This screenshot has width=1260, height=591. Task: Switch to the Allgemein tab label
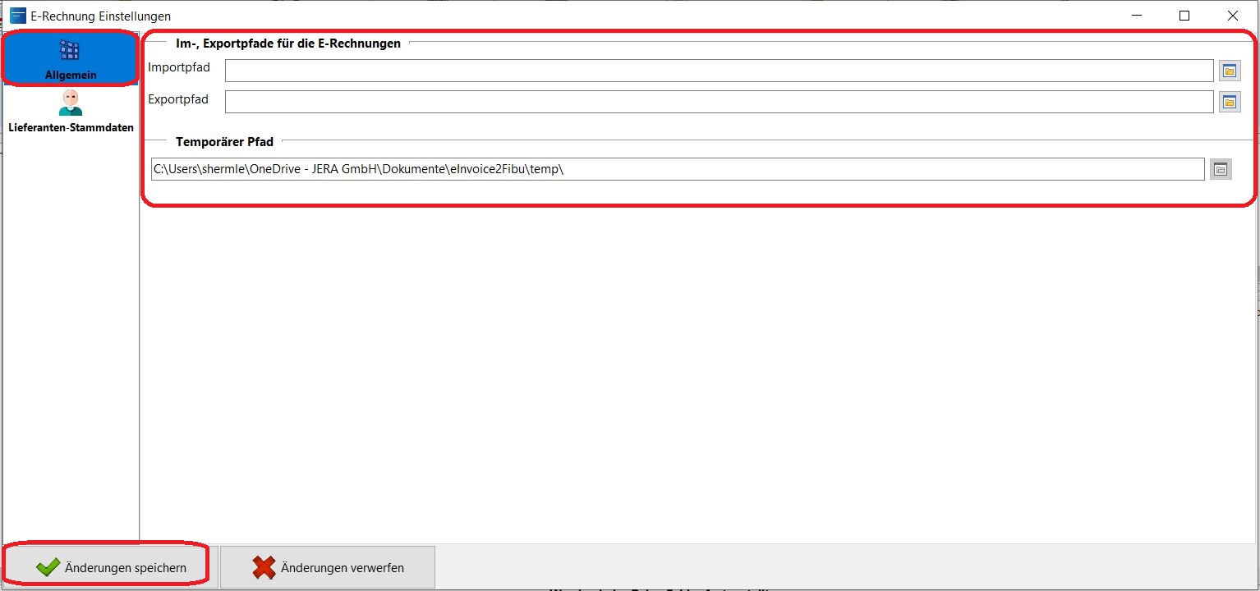pyautogui.click(x=71, y=76)
